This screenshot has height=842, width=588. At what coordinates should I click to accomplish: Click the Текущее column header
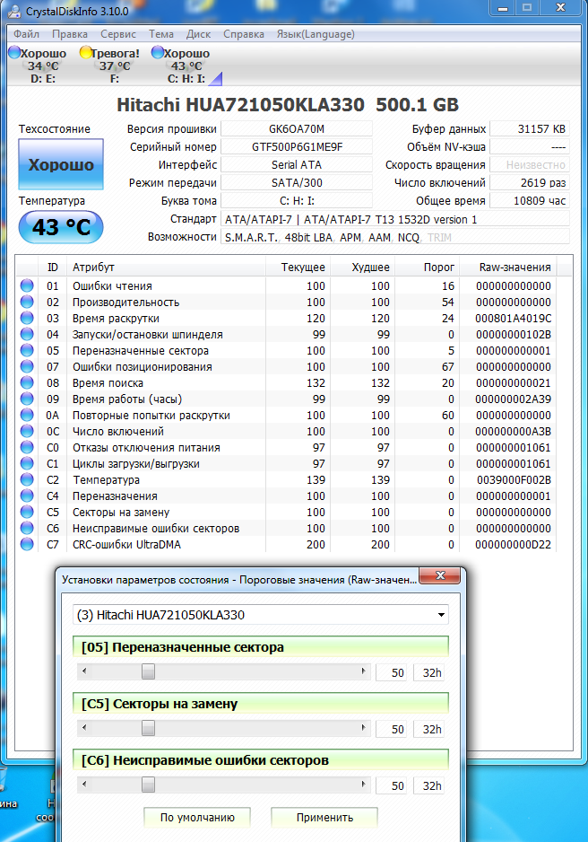pos(298,268)
